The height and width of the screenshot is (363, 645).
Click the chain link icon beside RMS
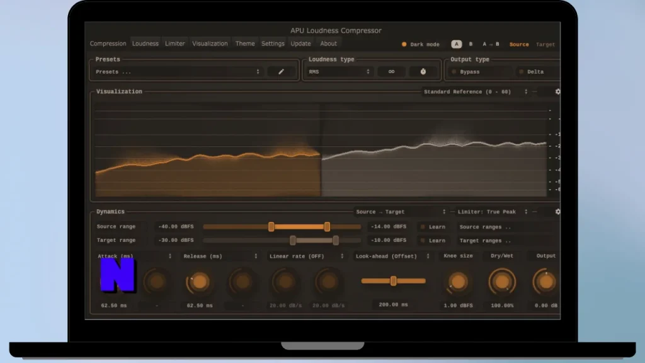[x=391, y=72]
